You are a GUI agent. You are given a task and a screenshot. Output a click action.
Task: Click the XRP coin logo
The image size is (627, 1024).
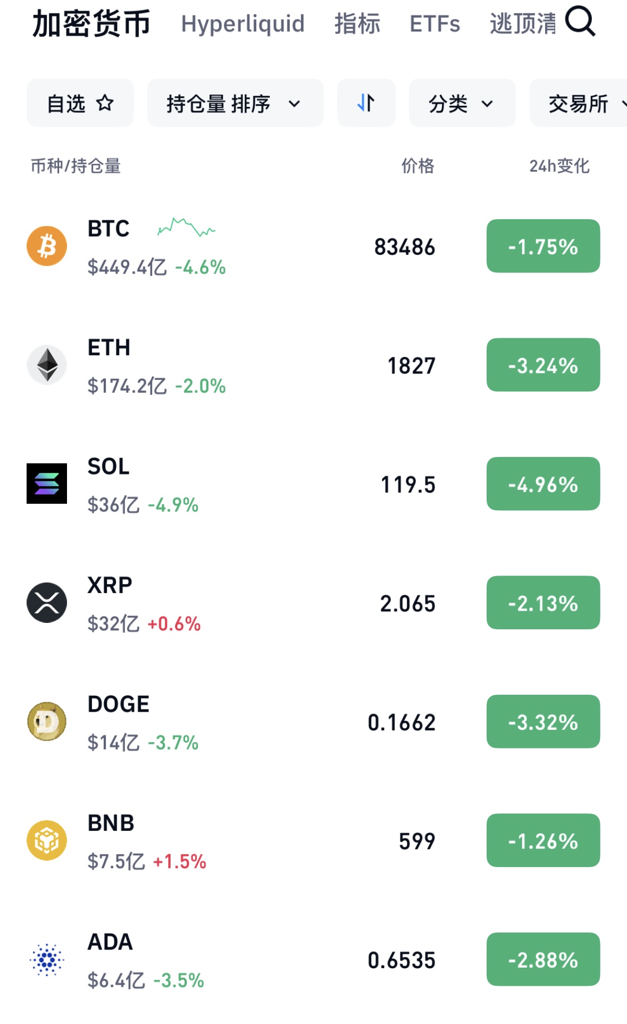47,603
